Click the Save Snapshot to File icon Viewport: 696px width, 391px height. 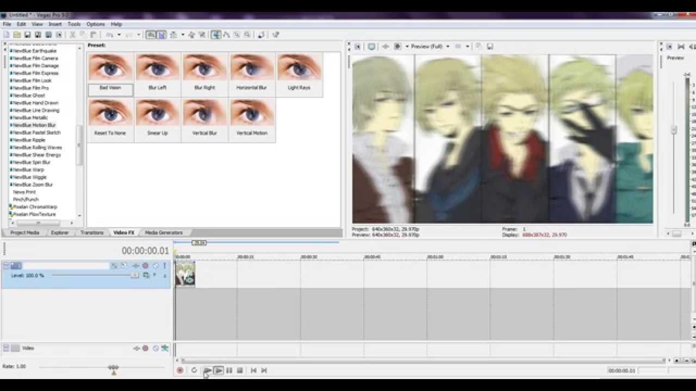490,47
